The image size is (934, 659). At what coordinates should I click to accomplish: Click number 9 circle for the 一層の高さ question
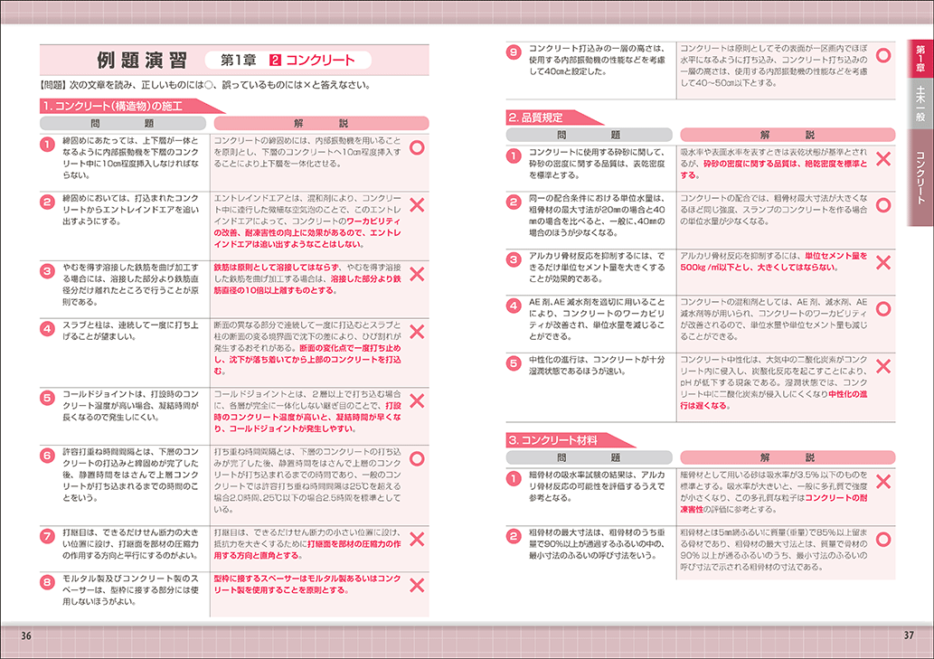pyautogui.click(x=514, y=52)
